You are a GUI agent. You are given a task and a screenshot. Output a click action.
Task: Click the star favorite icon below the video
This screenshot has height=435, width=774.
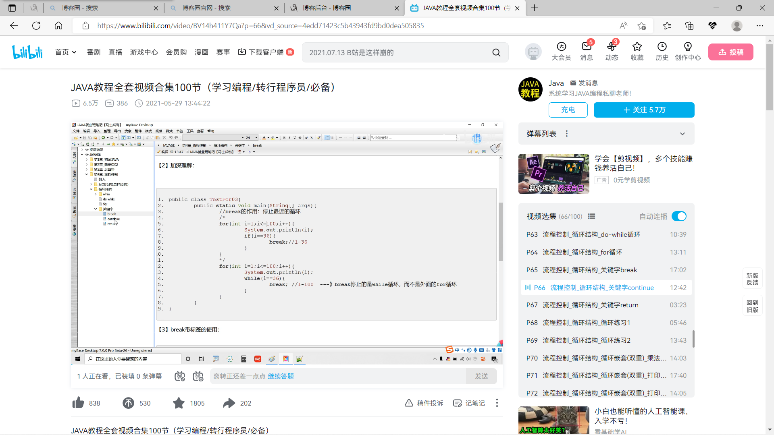tap(179, 403)
